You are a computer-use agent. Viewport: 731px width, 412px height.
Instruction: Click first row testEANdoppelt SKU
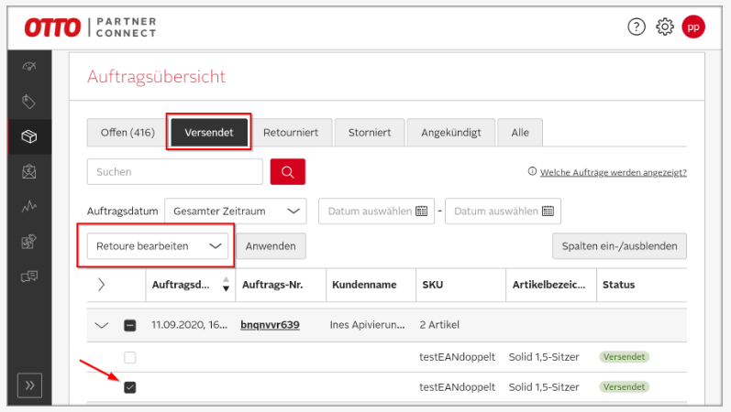pos(458,357)
